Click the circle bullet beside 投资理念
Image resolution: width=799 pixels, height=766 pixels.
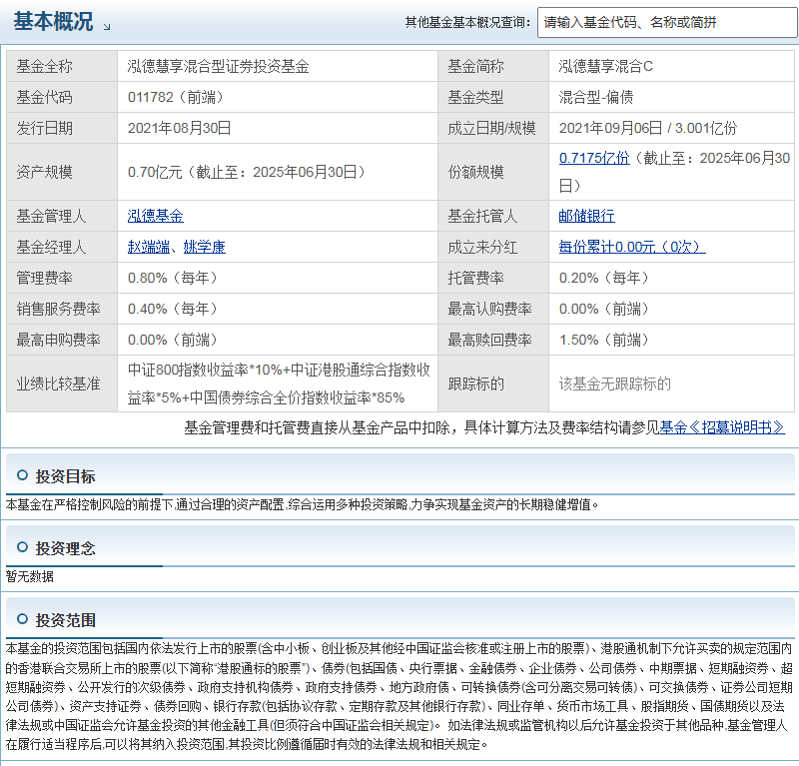22,547
